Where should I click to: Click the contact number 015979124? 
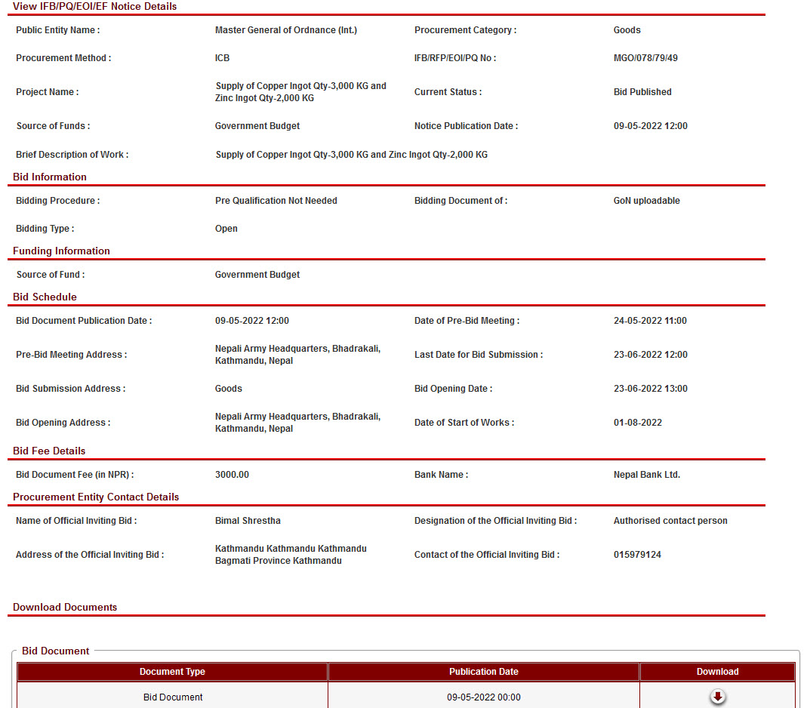click(x=637, y=555)
